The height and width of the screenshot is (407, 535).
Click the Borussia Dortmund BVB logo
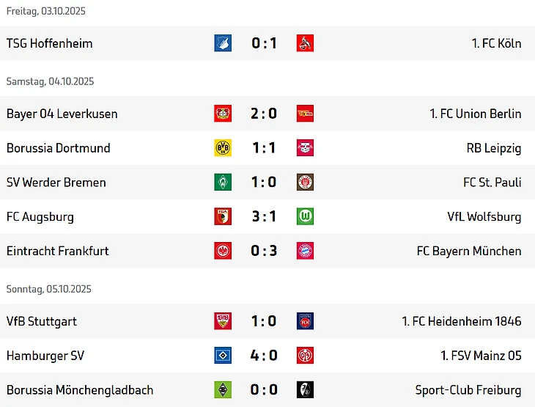click(223, 148)
